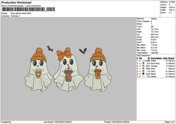Click the Right extent label
The height and width of the screenshot is (124, 176).
[139, 32]
